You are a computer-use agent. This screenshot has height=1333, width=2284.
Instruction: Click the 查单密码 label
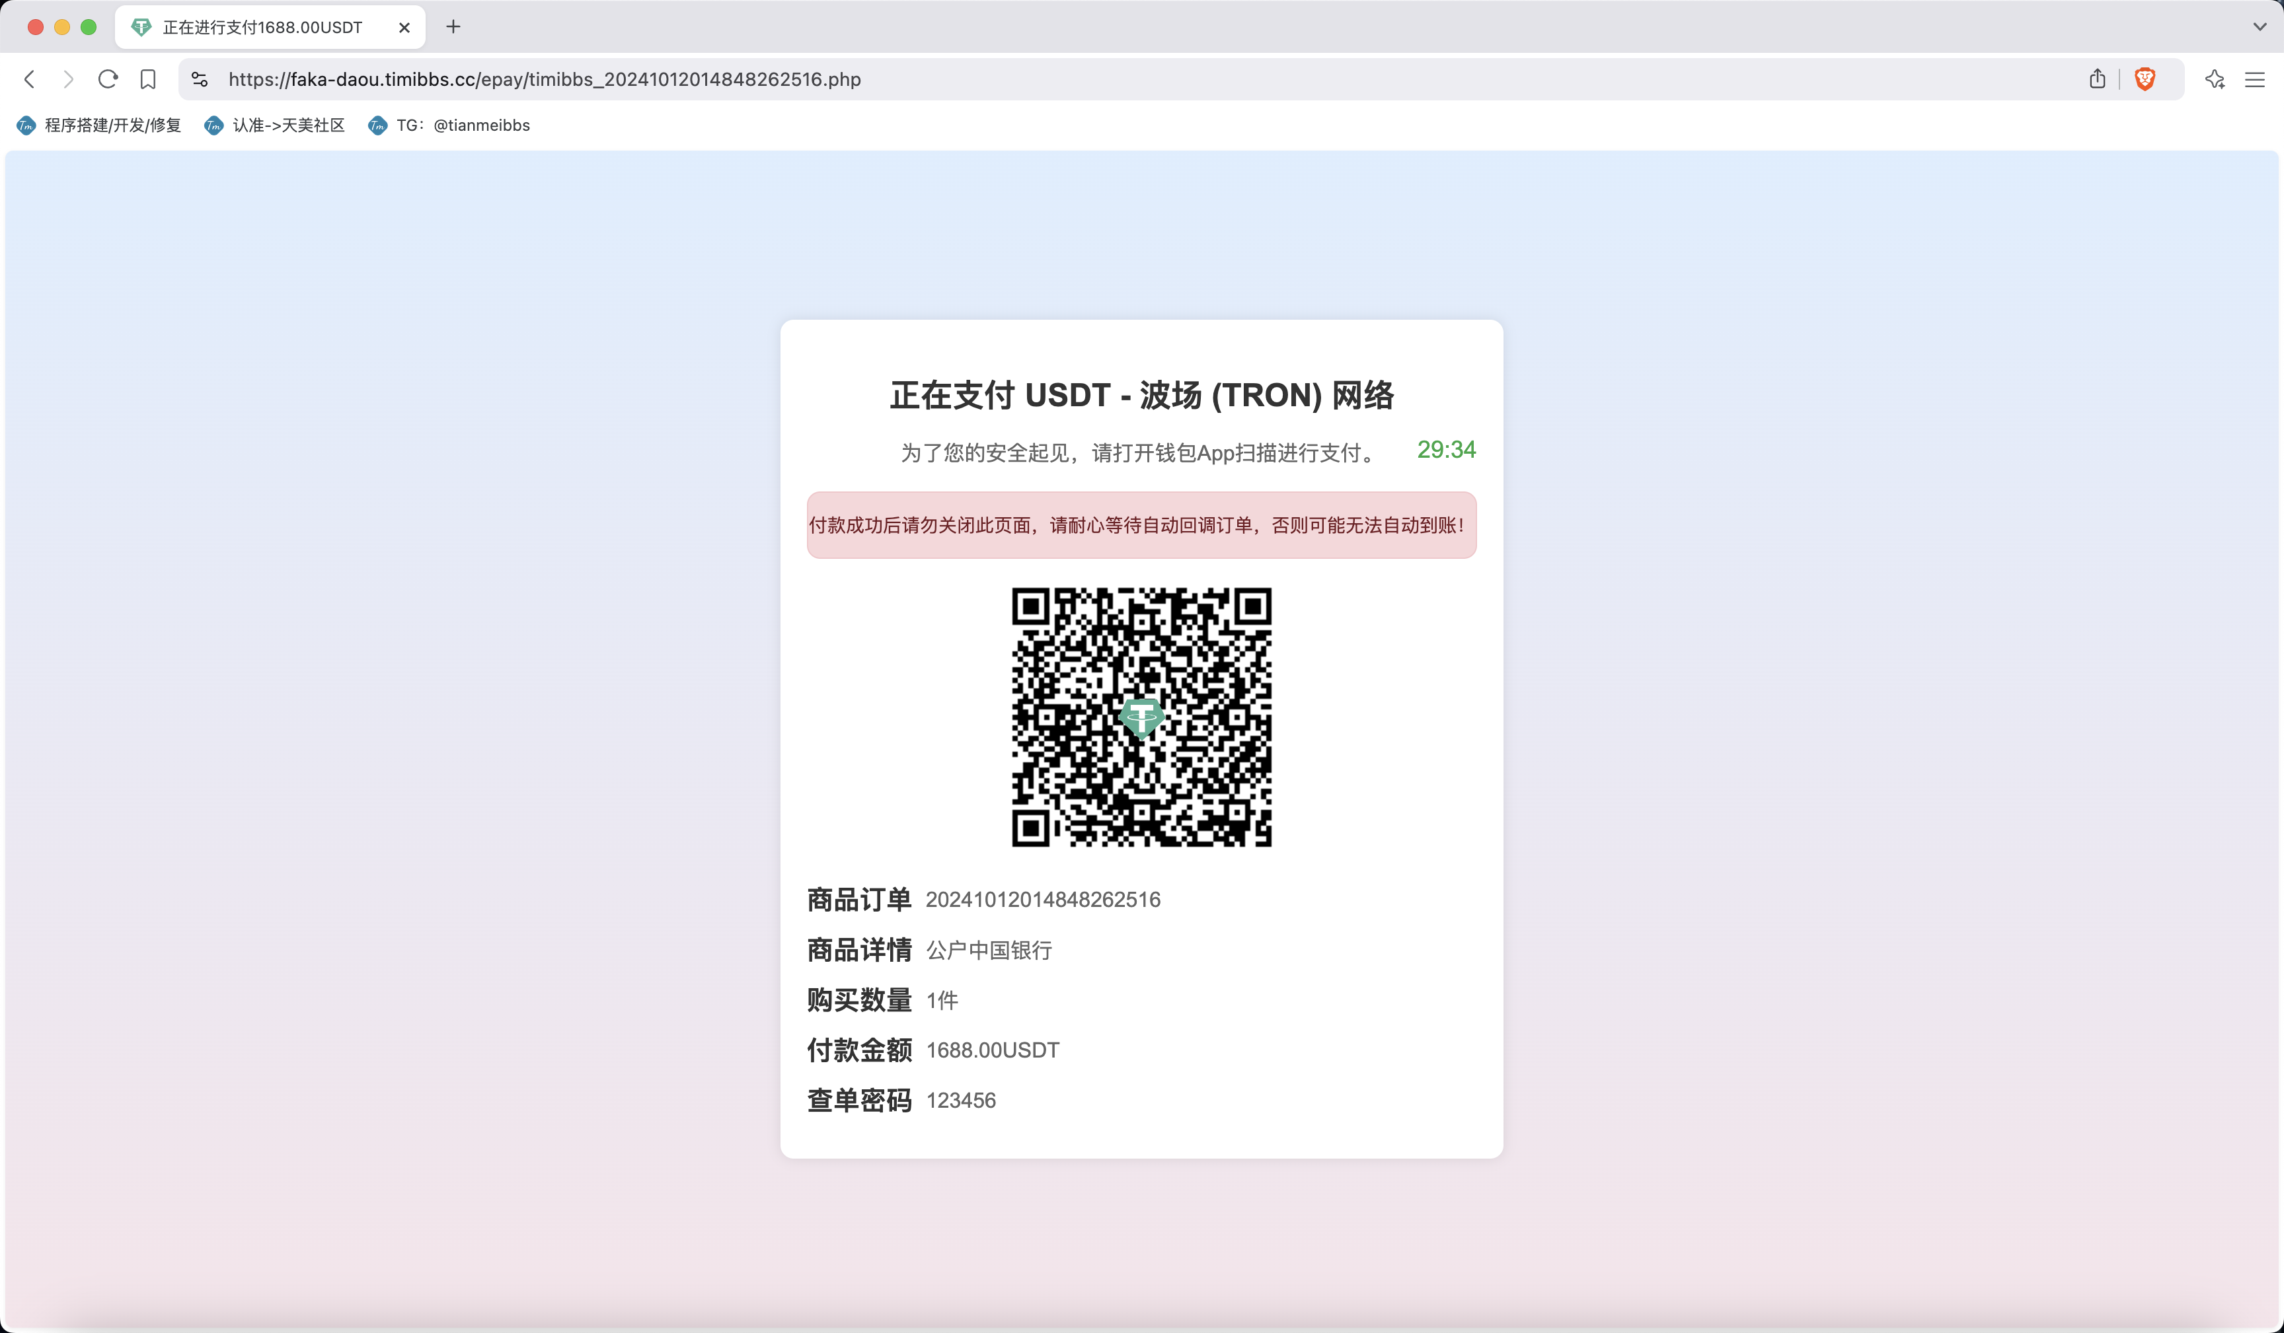coord(859,1100)
